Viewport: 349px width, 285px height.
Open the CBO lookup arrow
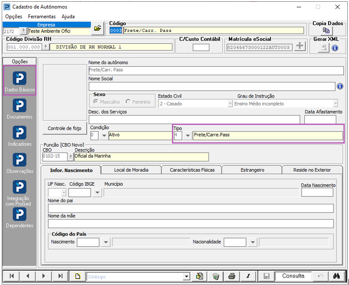(70, 157)
